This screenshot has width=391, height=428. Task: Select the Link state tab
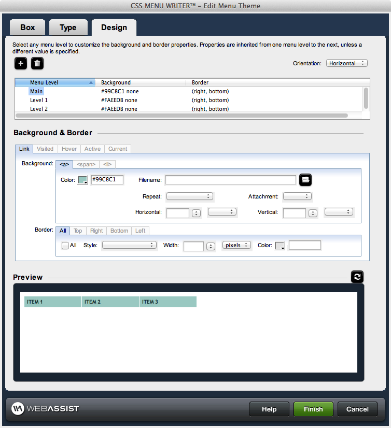point(24,149)
